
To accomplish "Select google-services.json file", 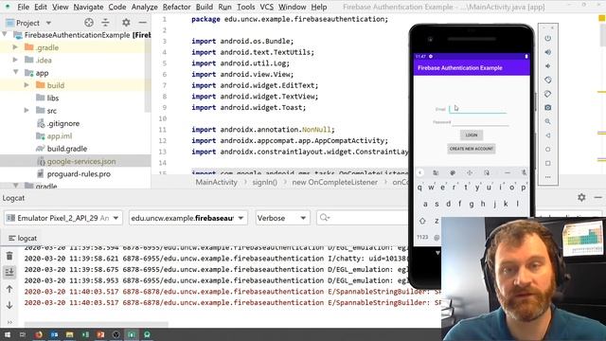I will pos(81,161).
